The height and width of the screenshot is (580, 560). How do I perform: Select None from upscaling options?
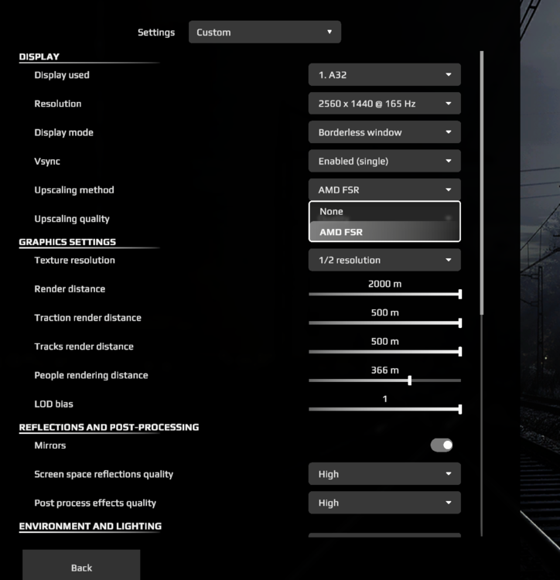pyautogui.click(x=384, y=212)
